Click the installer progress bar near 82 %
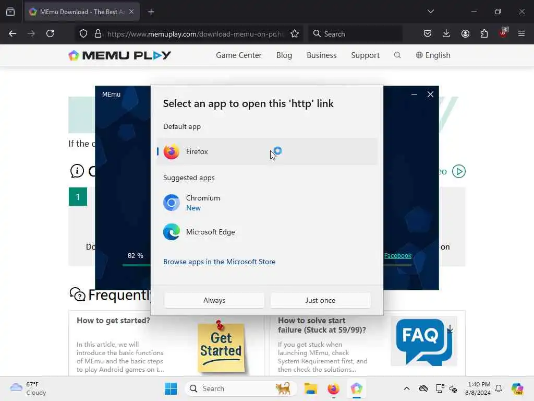Viewport: 534px width, 401px height. (137, 265)
